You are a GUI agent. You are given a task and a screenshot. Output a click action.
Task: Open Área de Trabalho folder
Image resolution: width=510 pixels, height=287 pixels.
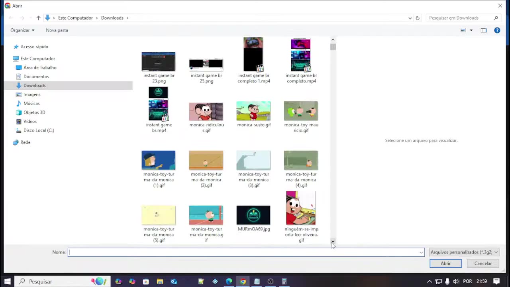(40, 68)
